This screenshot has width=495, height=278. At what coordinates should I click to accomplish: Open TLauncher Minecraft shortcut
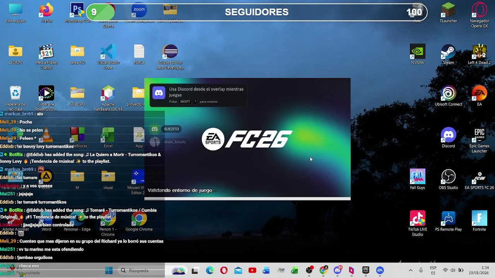[x=449, y=13]
